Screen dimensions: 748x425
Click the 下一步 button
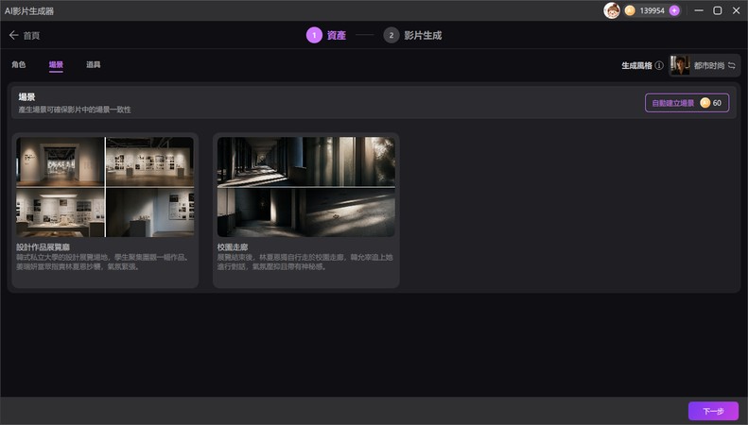click(x=713, y=411)
